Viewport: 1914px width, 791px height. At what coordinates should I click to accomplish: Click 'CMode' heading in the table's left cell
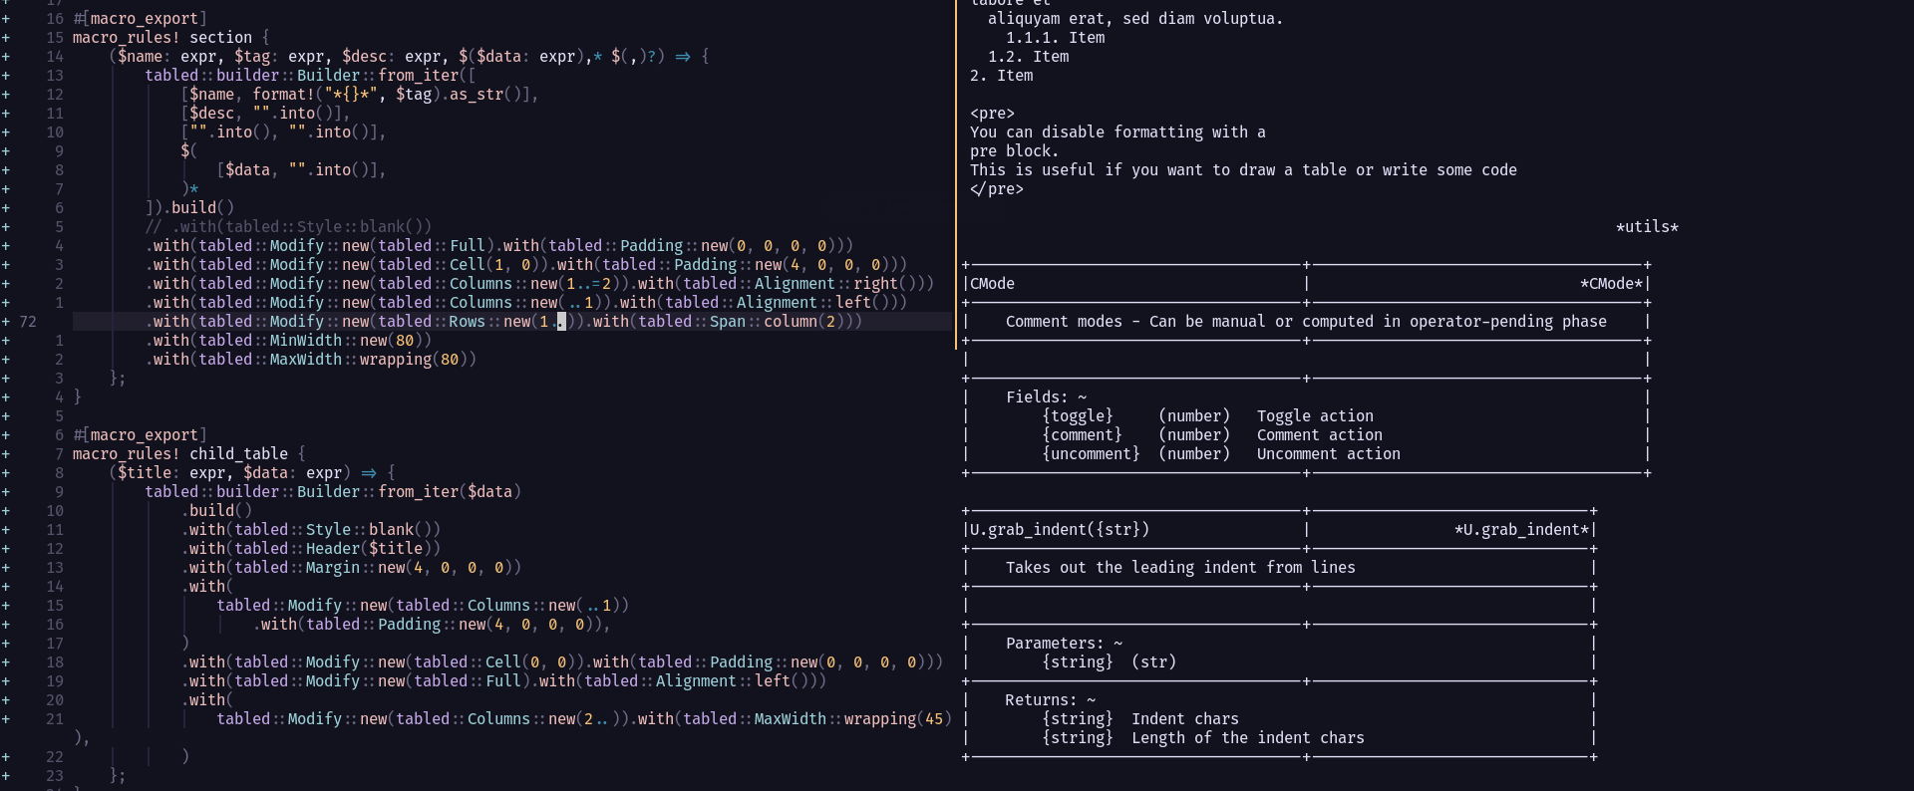coord(993,284)
